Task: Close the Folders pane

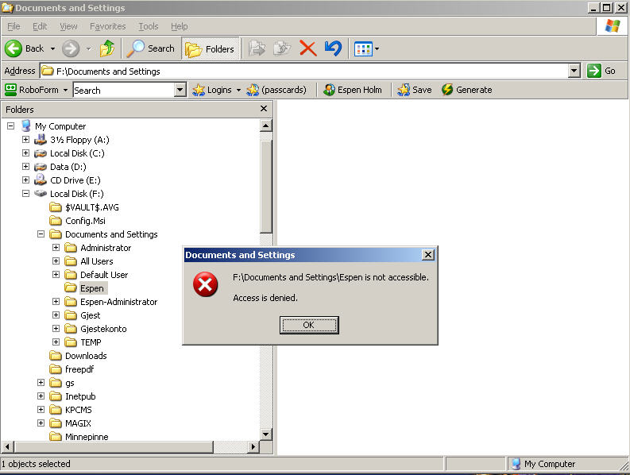Action: 264,109
